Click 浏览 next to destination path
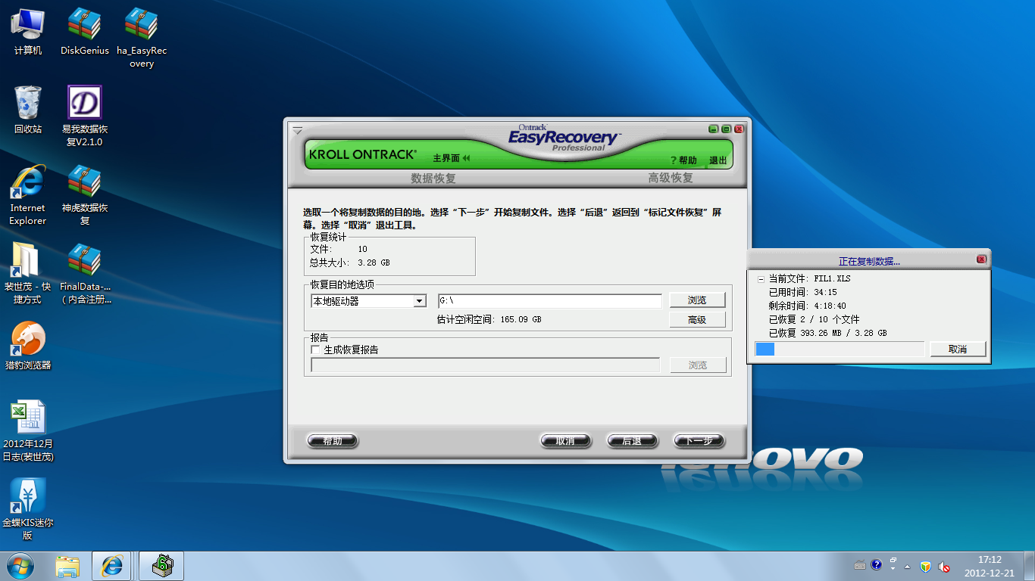 pyautogui.click(x=697, y=300)
